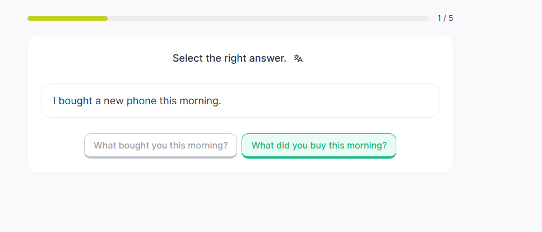Click the left start of the progress bar
Screen dimensions: 542x232
[30, 18]
